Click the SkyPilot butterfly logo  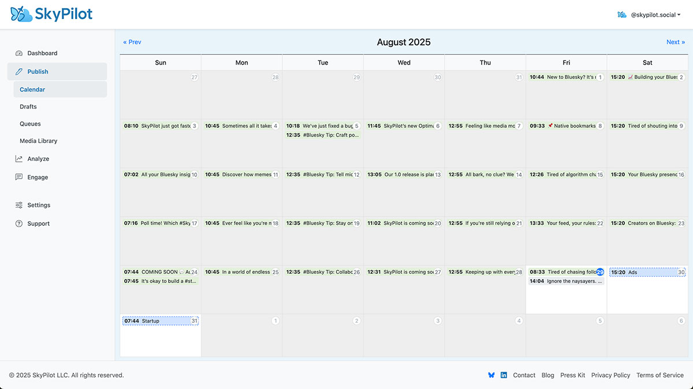click(21, 14)
